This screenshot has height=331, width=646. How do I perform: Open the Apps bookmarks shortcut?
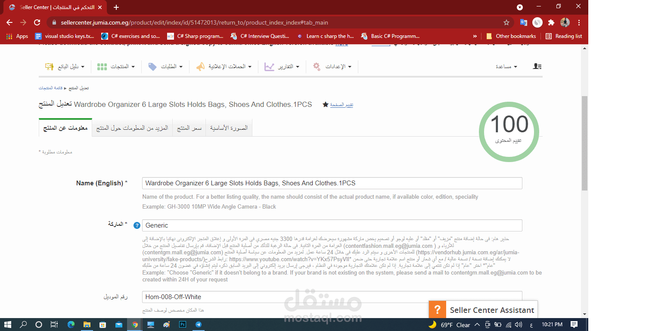(x=18, y=36)
